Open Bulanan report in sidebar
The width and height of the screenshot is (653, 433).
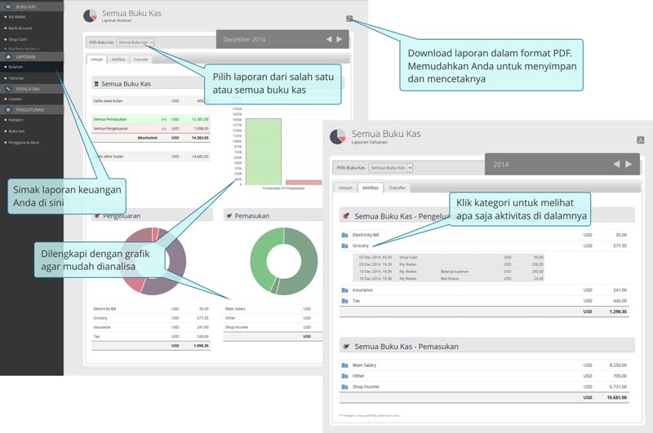click(x=32, y=67)
